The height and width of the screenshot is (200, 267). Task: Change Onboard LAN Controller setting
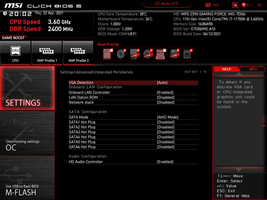(133, 92)
